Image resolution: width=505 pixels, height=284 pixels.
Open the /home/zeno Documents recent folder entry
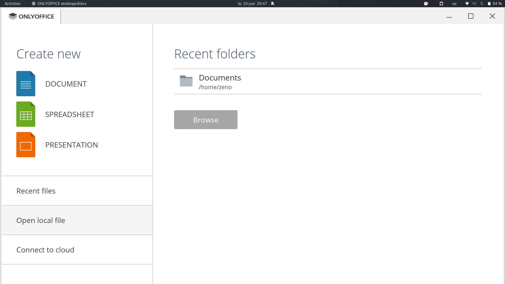(220, 81)
